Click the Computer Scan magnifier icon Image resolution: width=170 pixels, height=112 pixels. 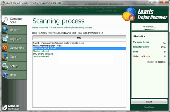[x=5, y=20]
